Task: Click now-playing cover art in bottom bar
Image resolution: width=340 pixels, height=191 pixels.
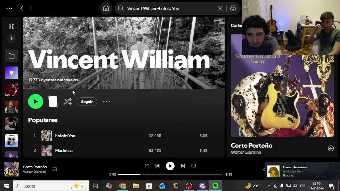Action: click(x=11, y=169)
